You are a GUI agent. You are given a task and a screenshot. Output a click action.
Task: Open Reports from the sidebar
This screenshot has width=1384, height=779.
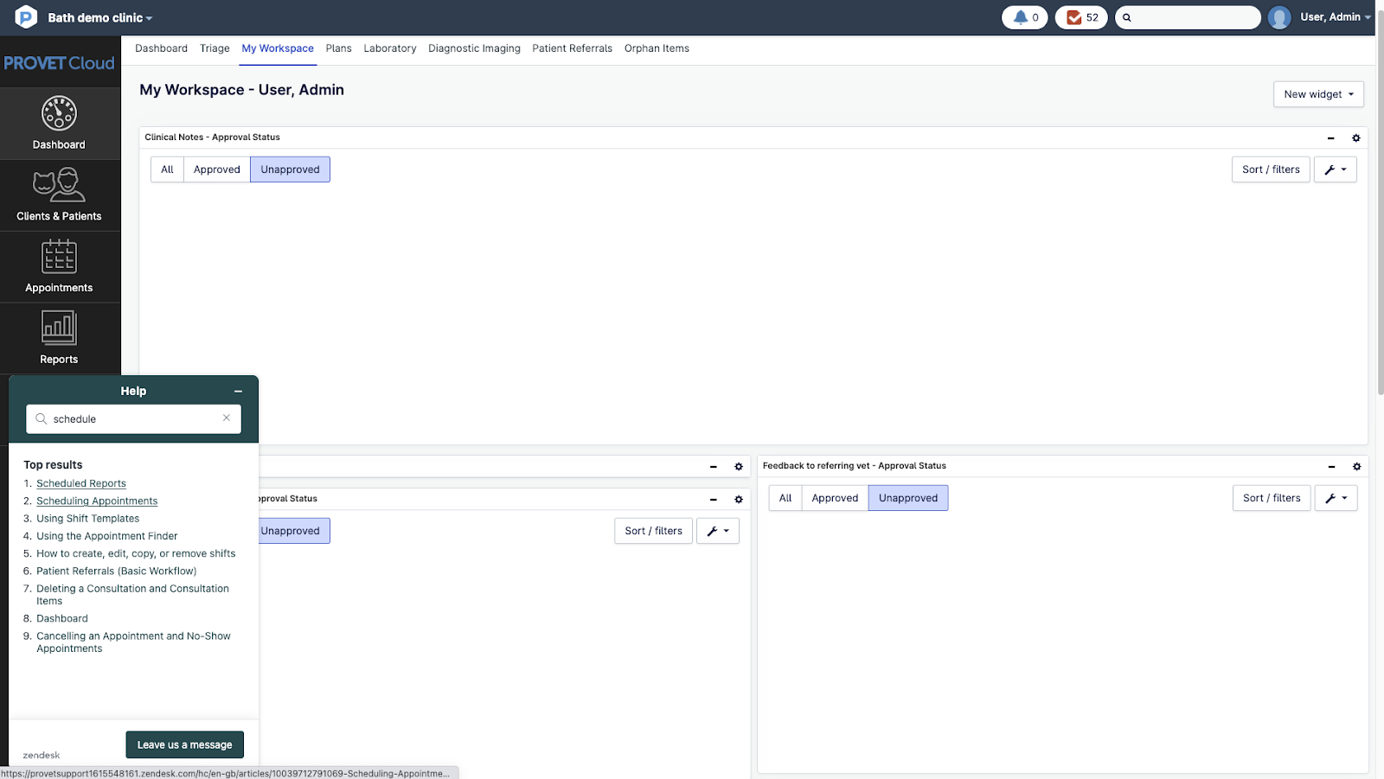[x=59, y=329]
